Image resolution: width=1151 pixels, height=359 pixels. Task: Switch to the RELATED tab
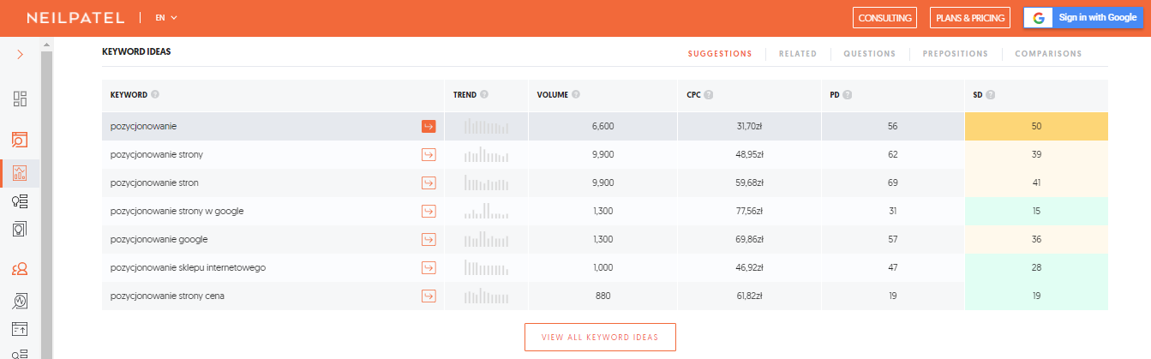[797, 54]
